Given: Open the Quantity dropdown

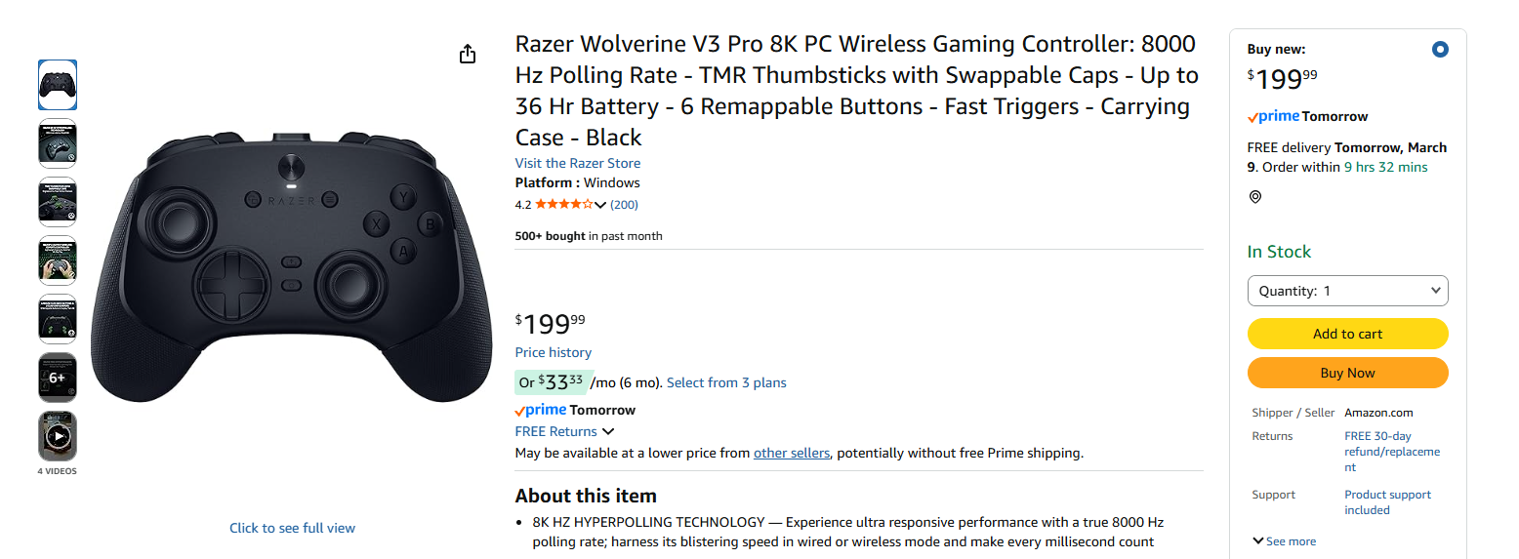Looking at the screenshot, I should pyautogui.click(x=1347, y=291).
